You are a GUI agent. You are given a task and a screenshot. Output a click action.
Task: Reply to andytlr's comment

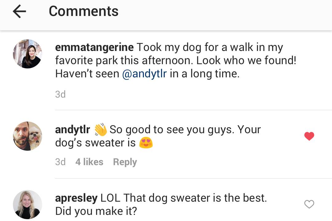[x=125, y=162]
